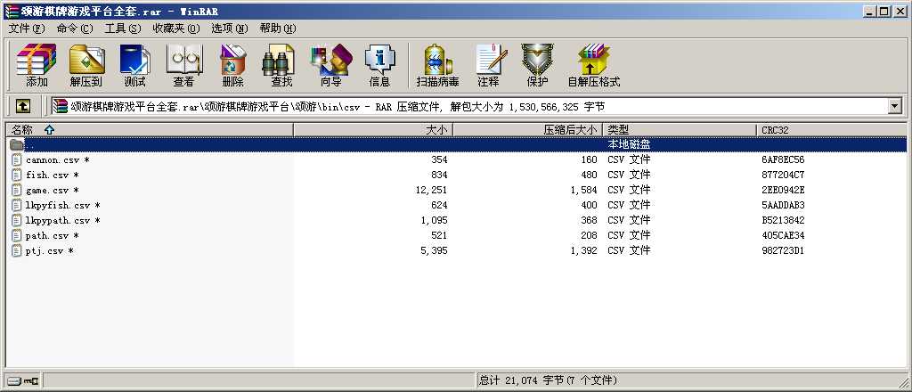Click the cannon.csv file icon
This screenshot has width=912, height=392.
point(16,159)
